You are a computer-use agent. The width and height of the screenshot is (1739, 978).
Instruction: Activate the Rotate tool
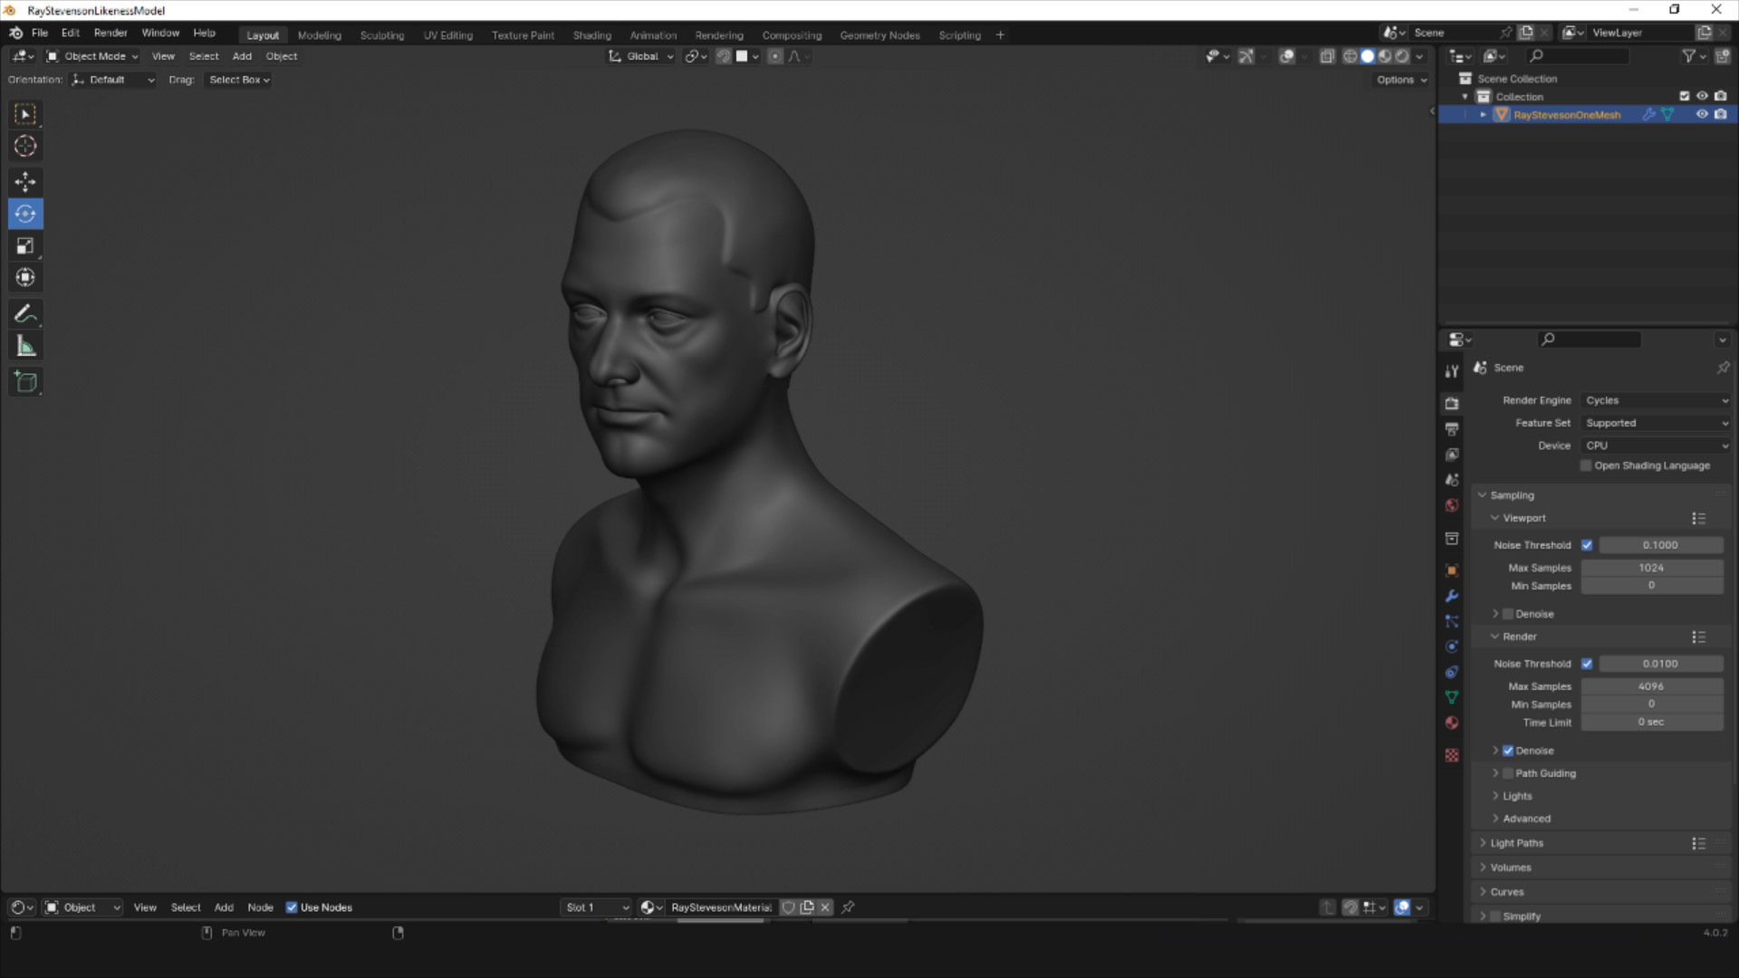pyautogui.click(x=25, y=214)
